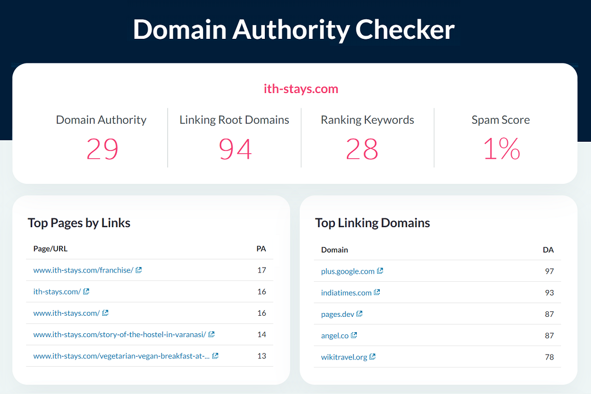The image size is (591, 394).
Task: Click the ith-stays.com domain heading
Action: (x=301, y=89)
